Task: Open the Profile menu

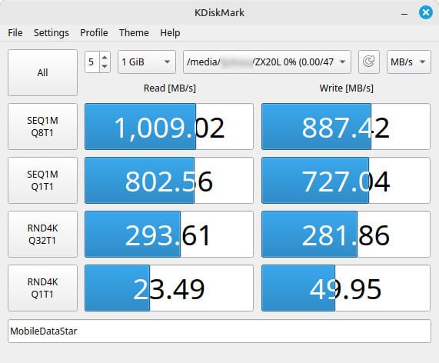Action: coord(94,33)
